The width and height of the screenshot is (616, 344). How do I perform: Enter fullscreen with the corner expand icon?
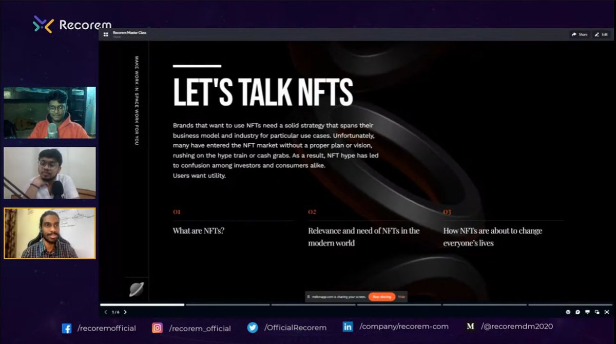[x=607, y=312]
